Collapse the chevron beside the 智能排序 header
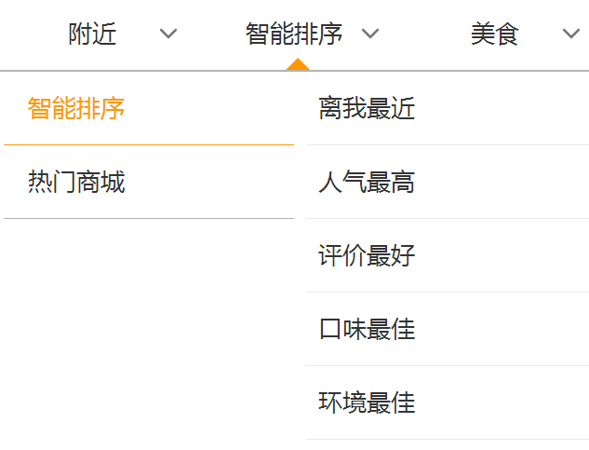This screenshot has width=589, height=450. point(370,34)
